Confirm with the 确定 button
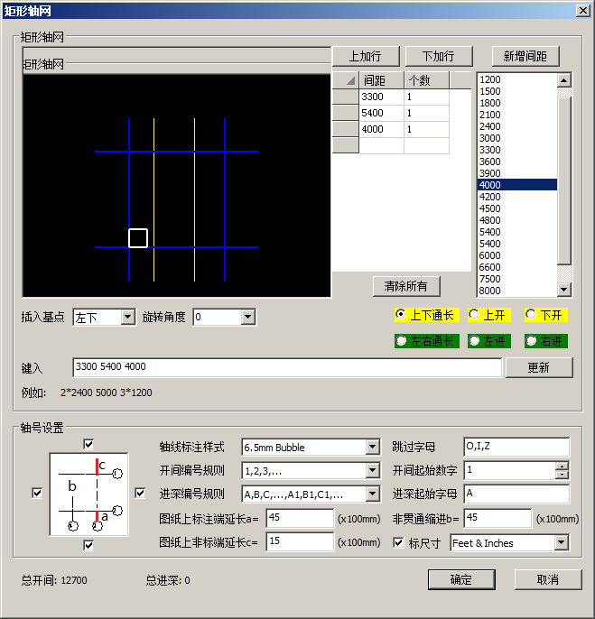595x619 pixels. click(461, 579)
